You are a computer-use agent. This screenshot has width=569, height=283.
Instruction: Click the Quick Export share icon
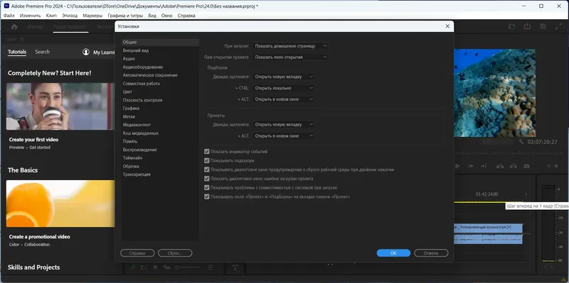coord(527,26)
